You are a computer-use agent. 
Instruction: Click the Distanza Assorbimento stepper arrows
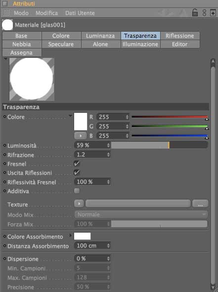[x=108, y=246]
